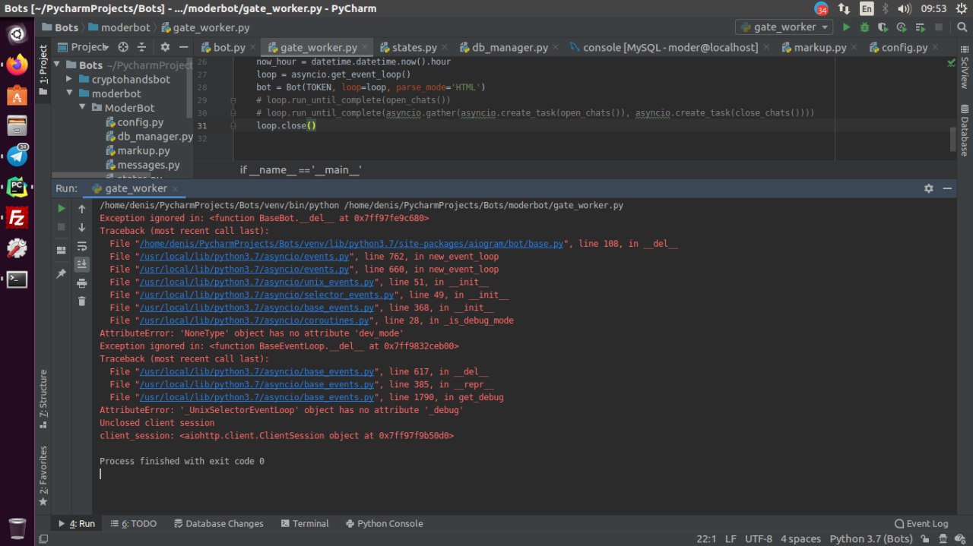Collapse the ModerBot package

tap(83, 108)
